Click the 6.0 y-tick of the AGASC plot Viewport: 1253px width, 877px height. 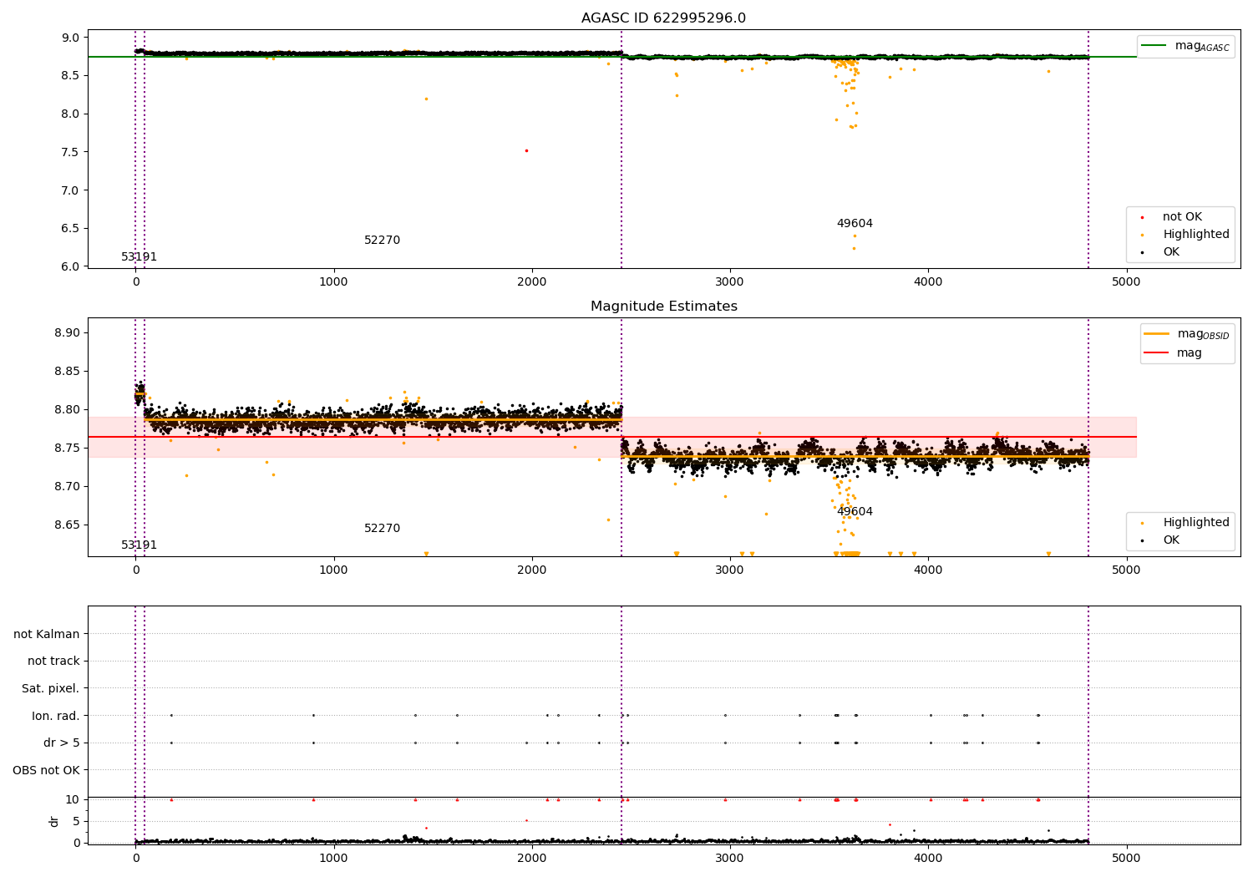[70, 266]
